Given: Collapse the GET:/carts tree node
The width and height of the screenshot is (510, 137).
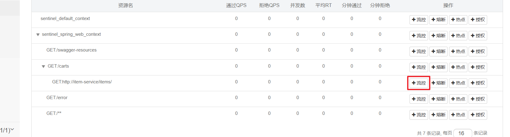Looking at the screenshot, I should click(x=44, y=66).
